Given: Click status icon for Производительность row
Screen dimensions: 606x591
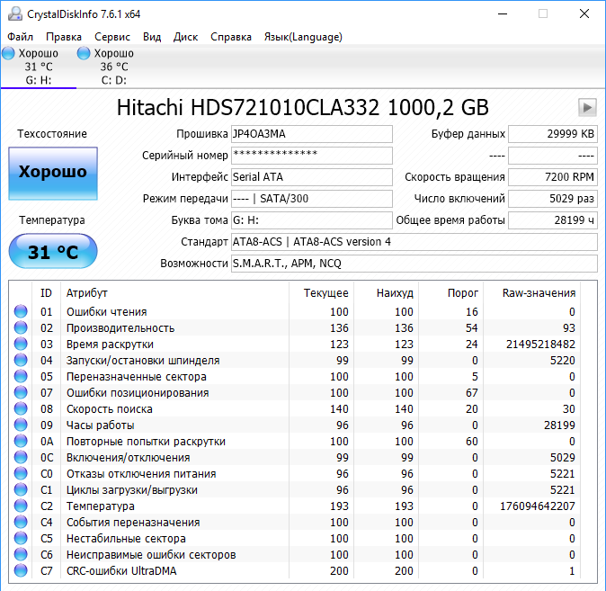Looking at the screenshot, I should click(x=21, y=327).
